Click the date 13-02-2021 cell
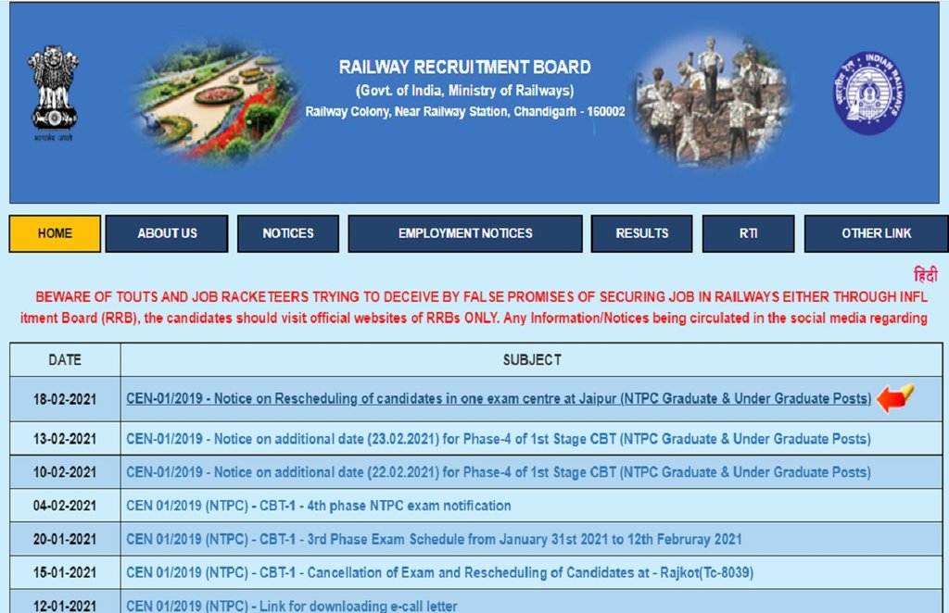This screenshot has width=949, height=613. tap(65, 439)
